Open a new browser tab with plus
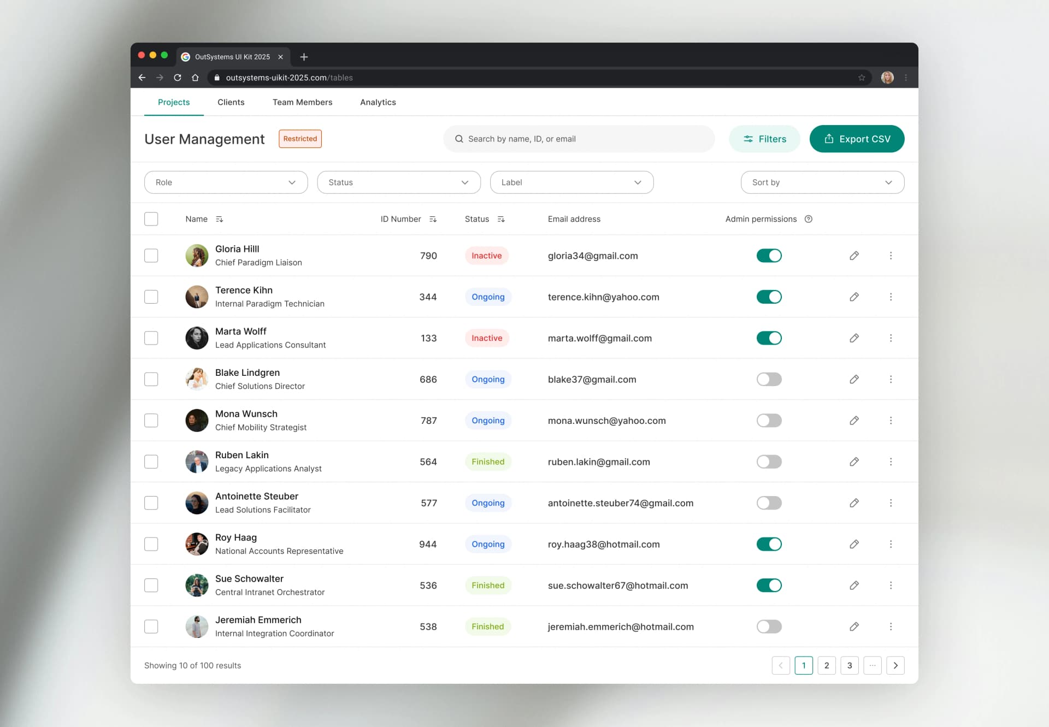The image size is (1049, 727). (x=304, y=57)
